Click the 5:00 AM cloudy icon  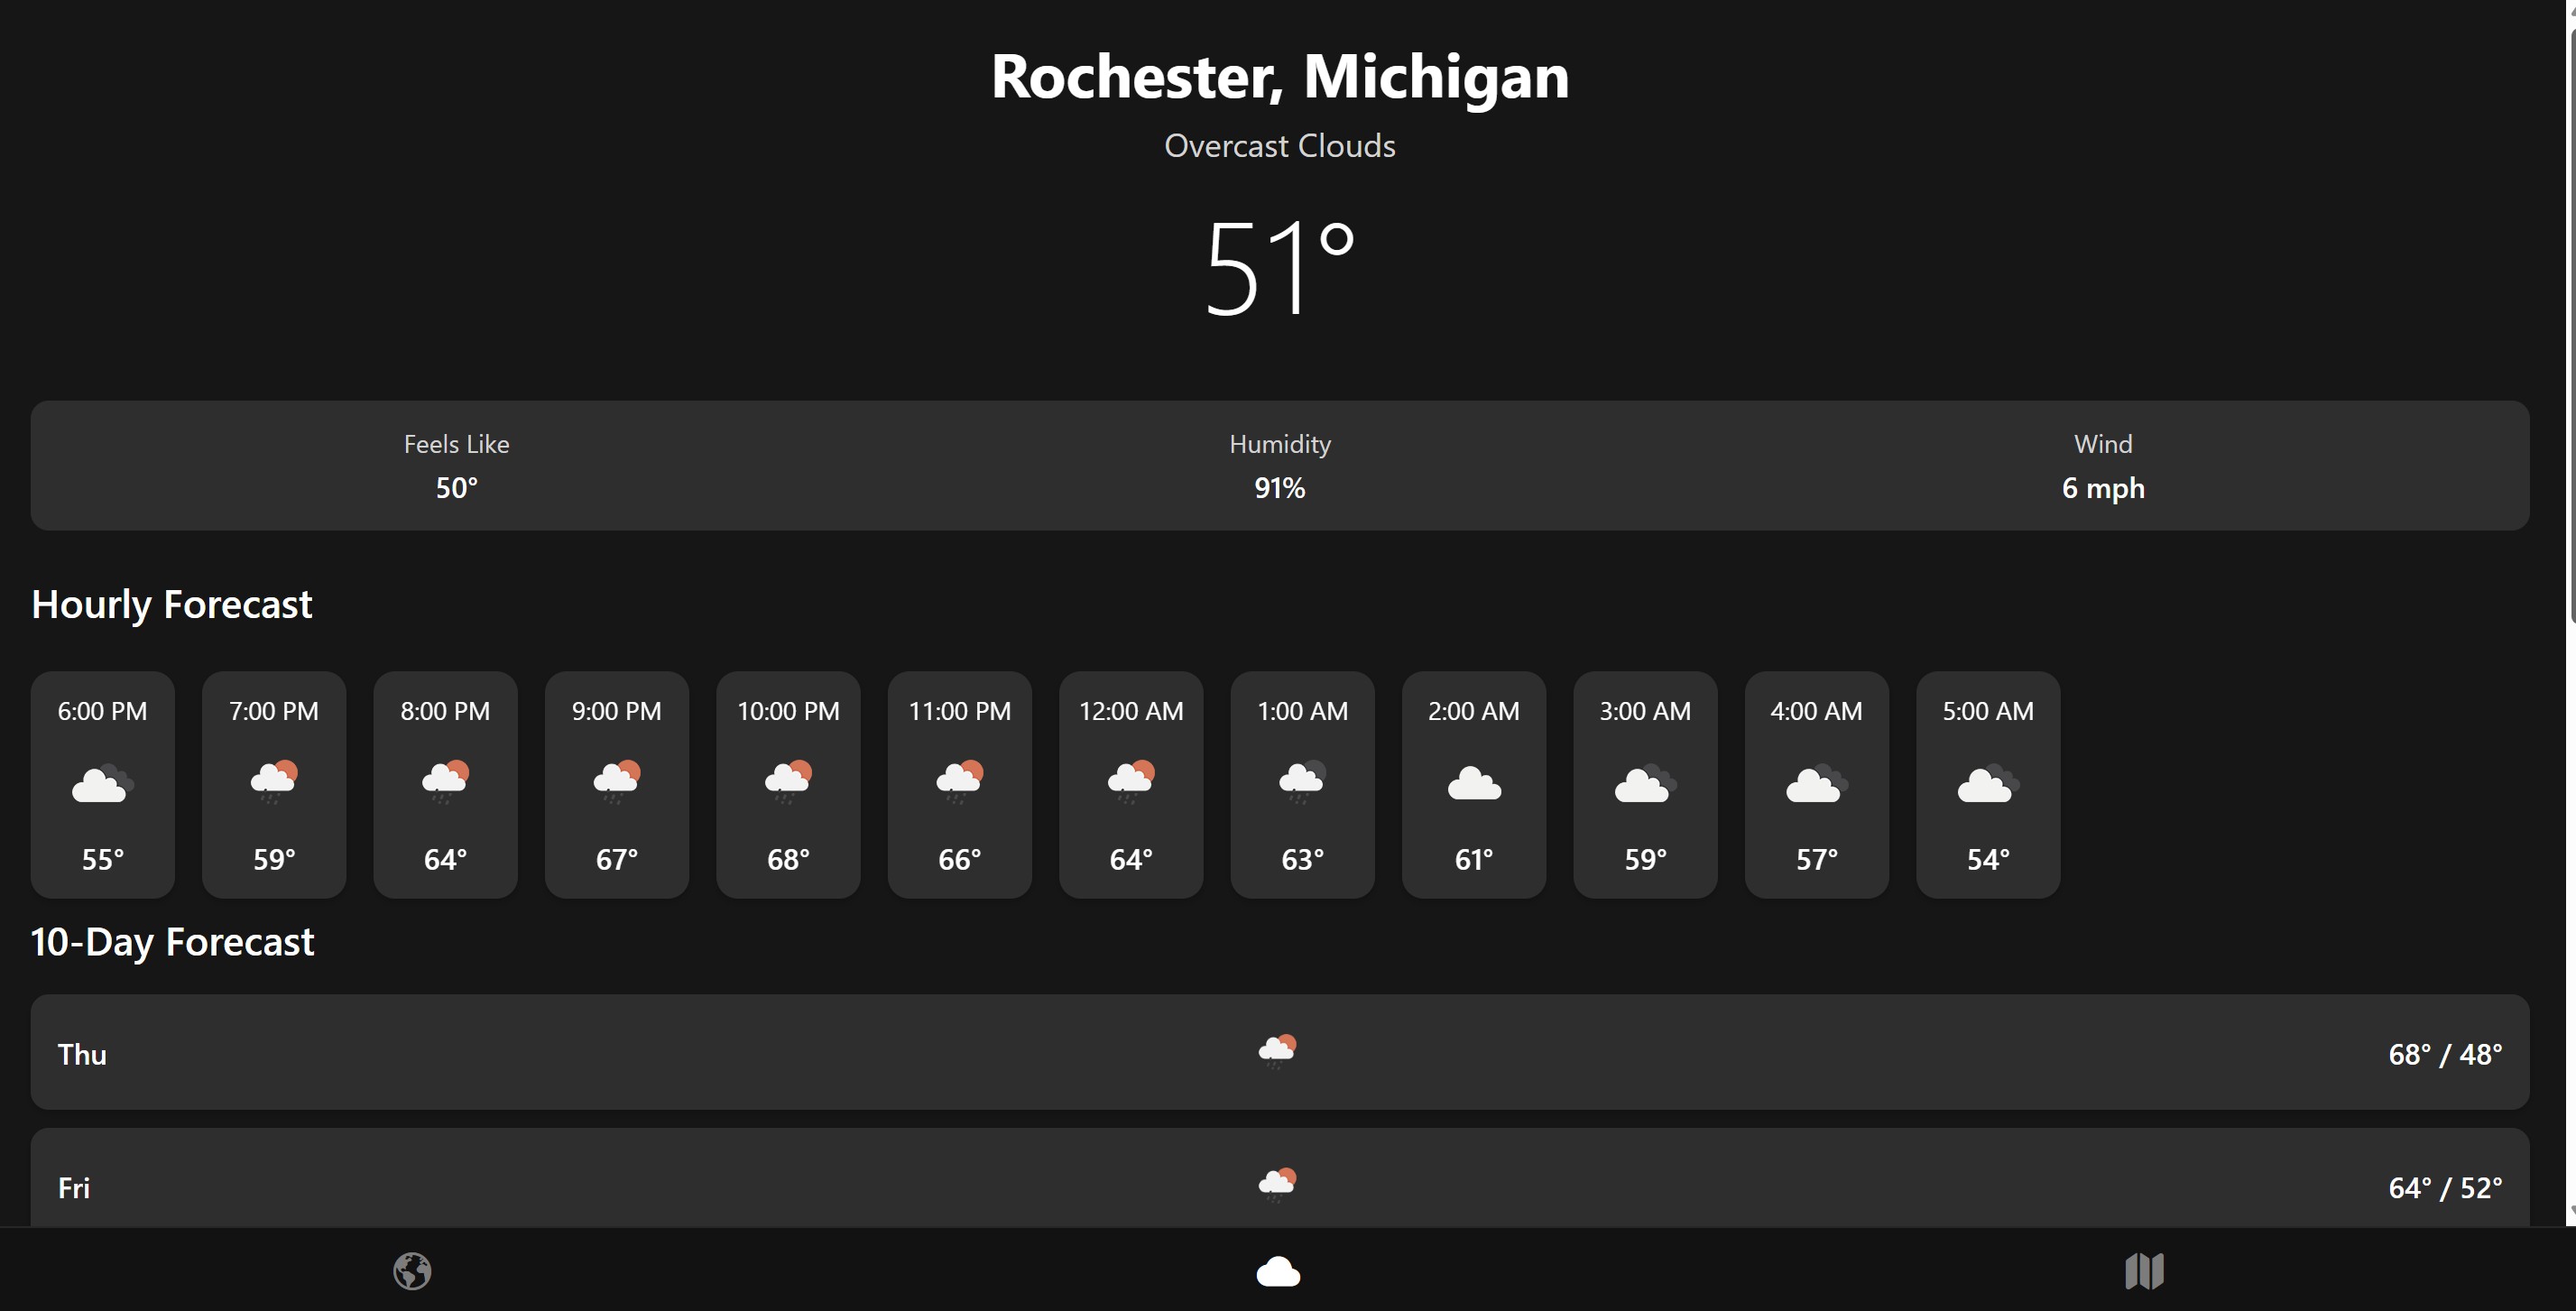click(1988, 783)
